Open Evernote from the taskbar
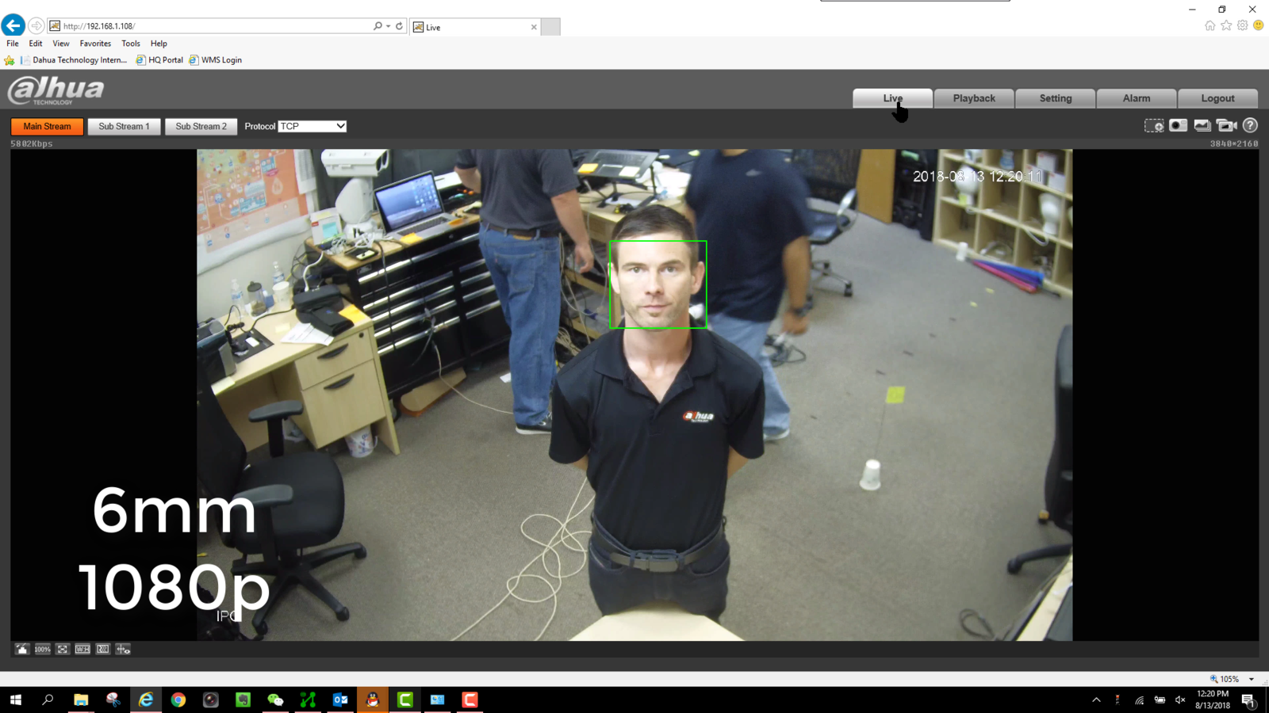This screenshot has width=1269, height=713. [243, 700]
